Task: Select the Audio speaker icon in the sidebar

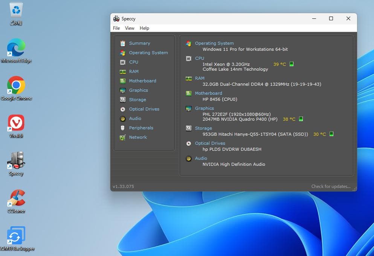Action: point(122,118)
